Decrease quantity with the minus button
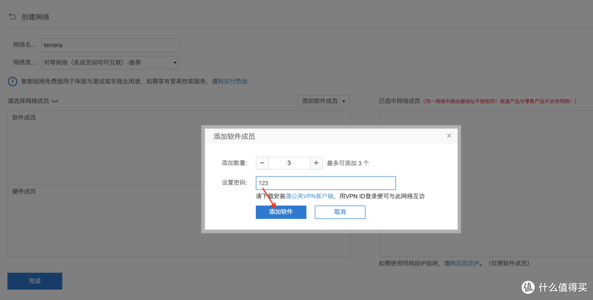The height and width of the screenshot is (300, 593). 262,163
